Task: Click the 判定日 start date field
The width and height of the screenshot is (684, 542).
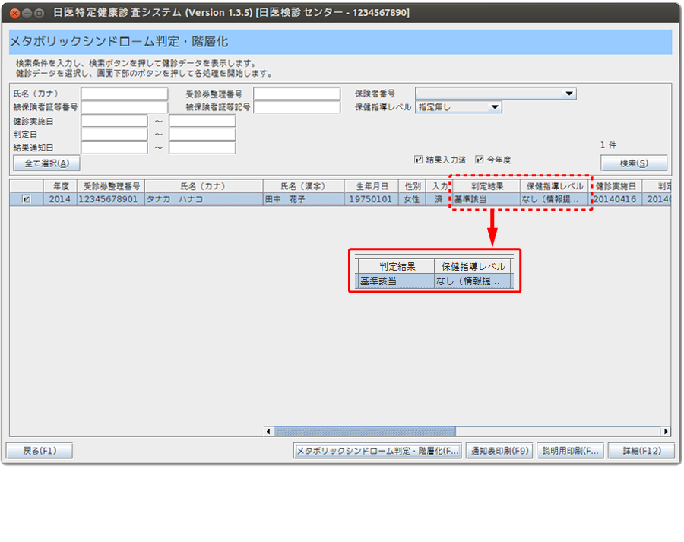Action: [114, 135]
